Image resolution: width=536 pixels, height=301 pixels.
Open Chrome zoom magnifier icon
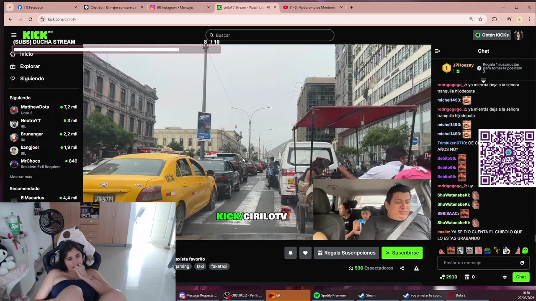click(471, 19)
